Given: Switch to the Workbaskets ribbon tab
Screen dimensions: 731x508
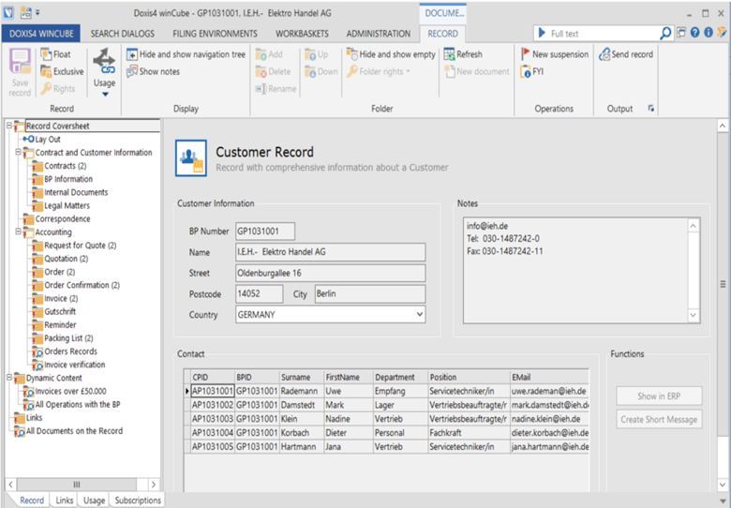Looking at the screenshot, I should click(304, 34).
